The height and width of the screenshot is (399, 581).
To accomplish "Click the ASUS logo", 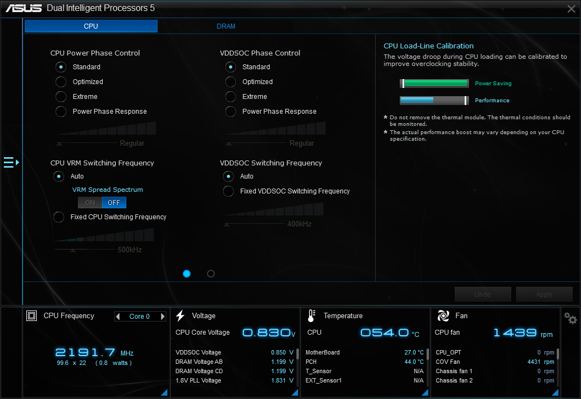I will point(24,8).
